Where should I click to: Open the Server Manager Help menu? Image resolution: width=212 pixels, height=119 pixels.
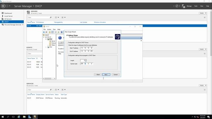pos(208,6)
